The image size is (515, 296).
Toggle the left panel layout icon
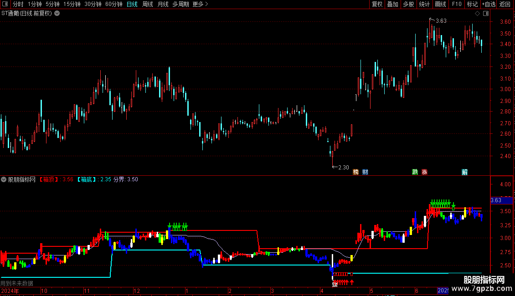click(5, 4)
